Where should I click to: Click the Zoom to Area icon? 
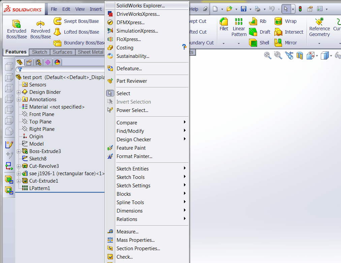(278, 55)
